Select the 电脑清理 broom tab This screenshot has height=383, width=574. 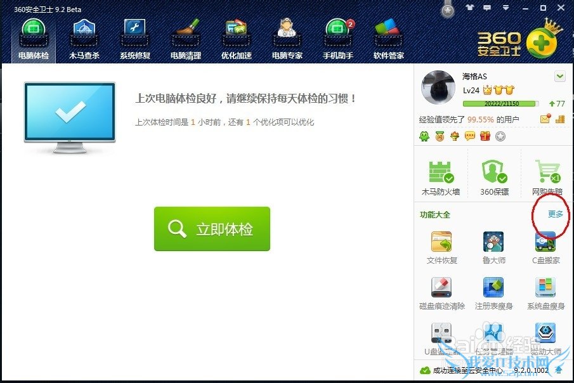coord(186,40)
